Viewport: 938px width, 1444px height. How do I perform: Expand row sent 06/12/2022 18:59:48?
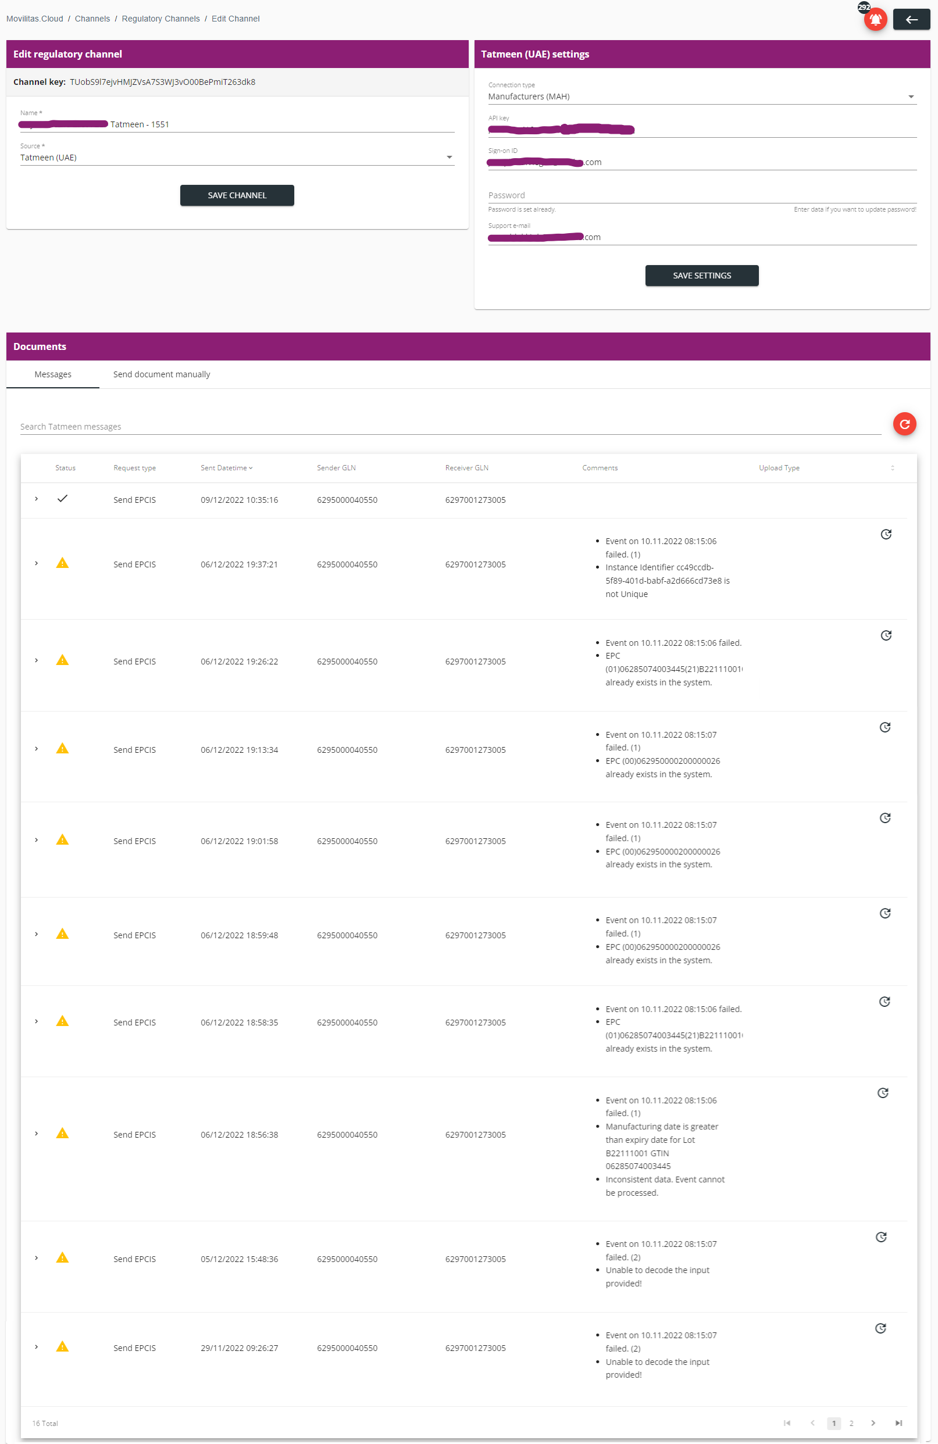tap(37, 934)
